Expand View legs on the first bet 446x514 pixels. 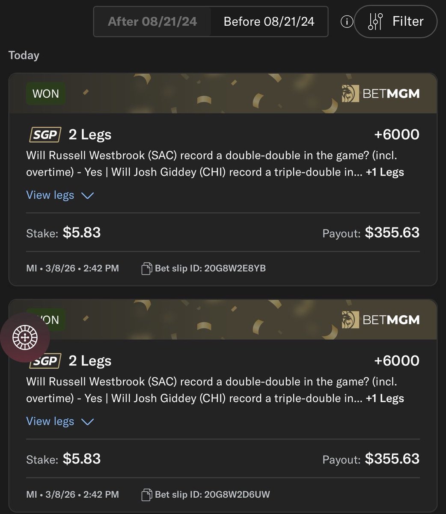click(x=60, y=195)
